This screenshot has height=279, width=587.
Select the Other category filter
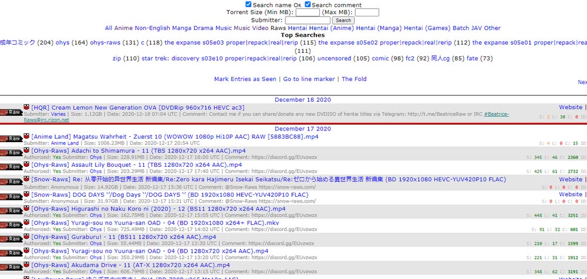coord(492,28)
